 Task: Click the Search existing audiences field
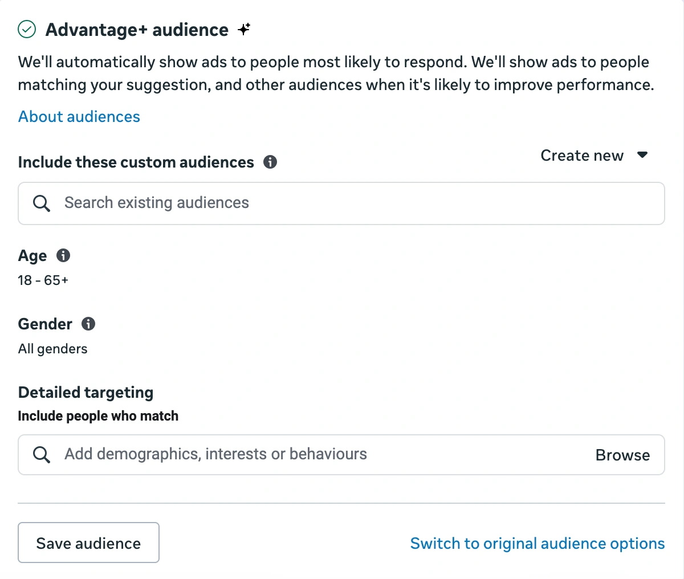point(228,203)
